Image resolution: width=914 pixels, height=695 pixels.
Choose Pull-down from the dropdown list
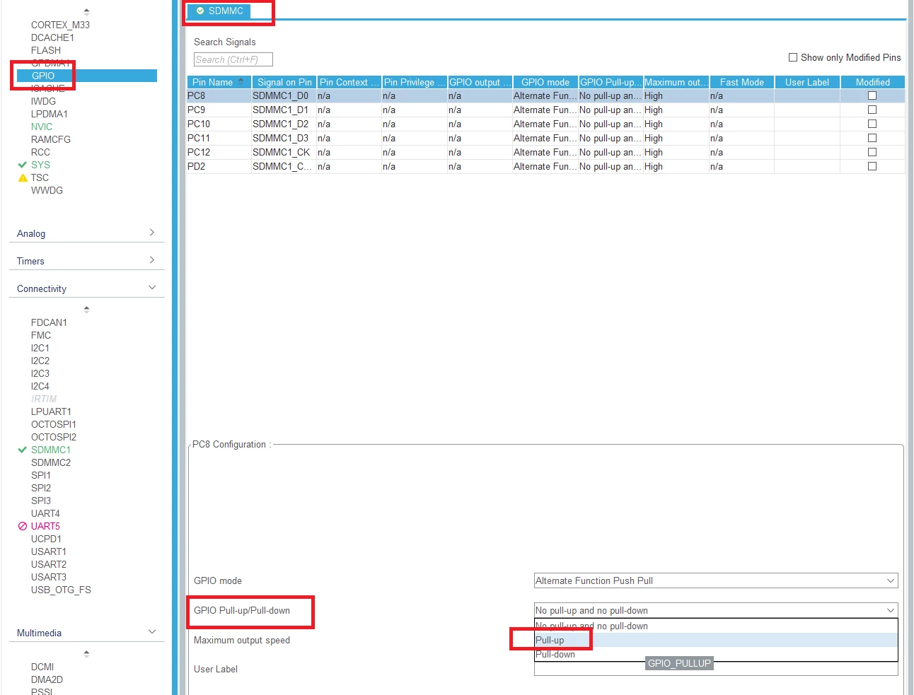pos(716,654)
